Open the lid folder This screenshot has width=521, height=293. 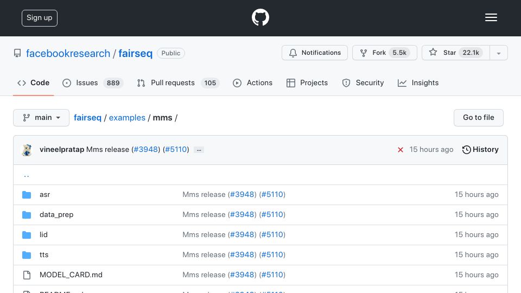(x=43, y=234)
